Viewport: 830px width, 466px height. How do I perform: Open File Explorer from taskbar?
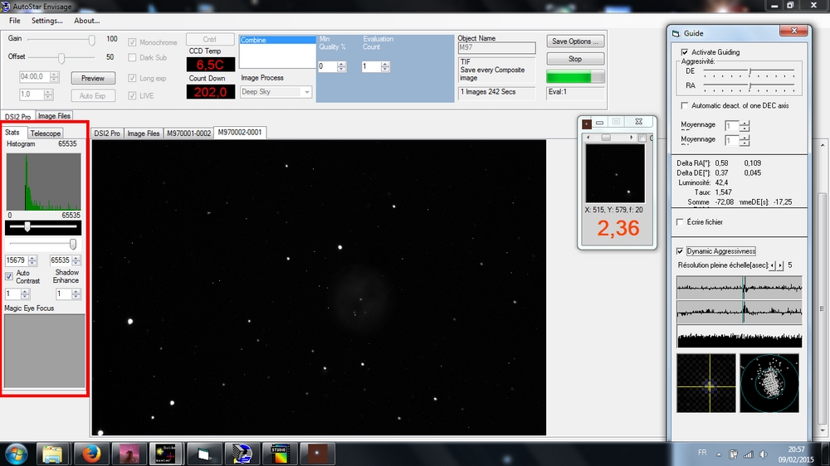pos(52,454)
